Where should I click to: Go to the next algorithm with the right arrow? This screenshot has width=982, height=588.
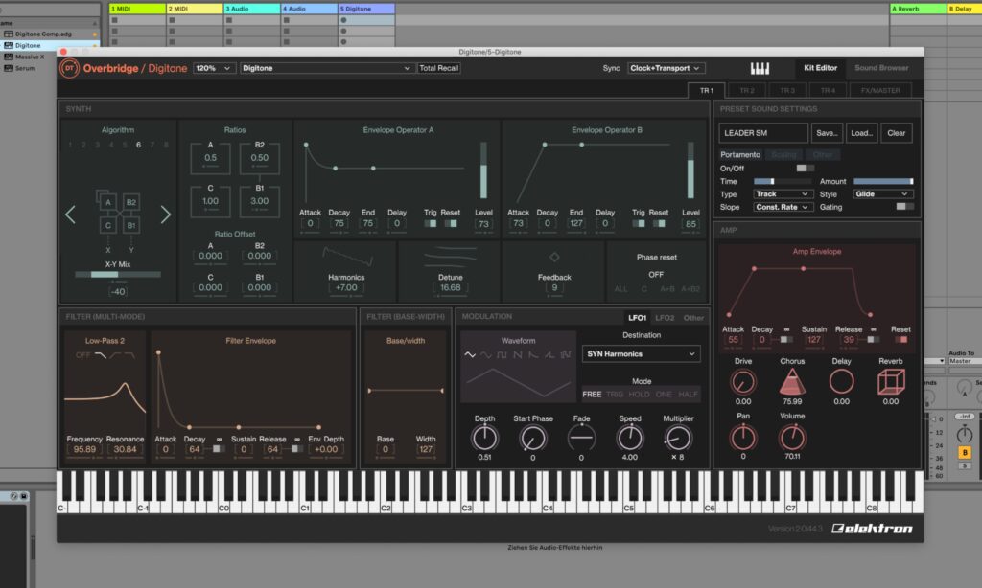165,215
